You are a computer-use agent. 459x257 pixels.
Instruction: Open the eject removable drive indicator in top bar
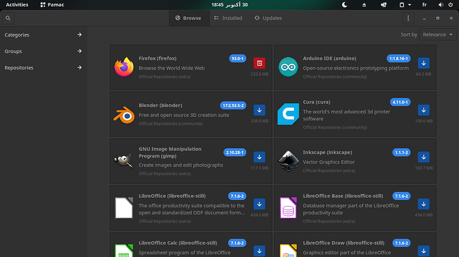point(364,5)
